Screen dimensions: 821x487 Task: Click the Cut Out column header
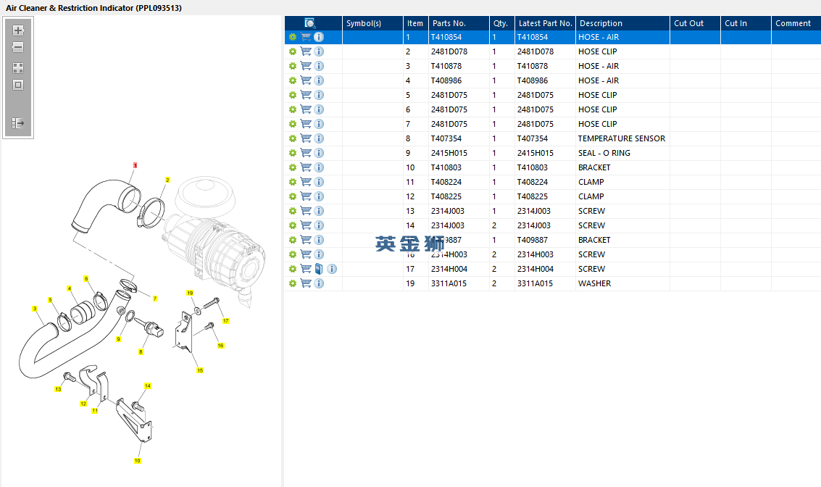pyautogui.click(x=696, y=23)
